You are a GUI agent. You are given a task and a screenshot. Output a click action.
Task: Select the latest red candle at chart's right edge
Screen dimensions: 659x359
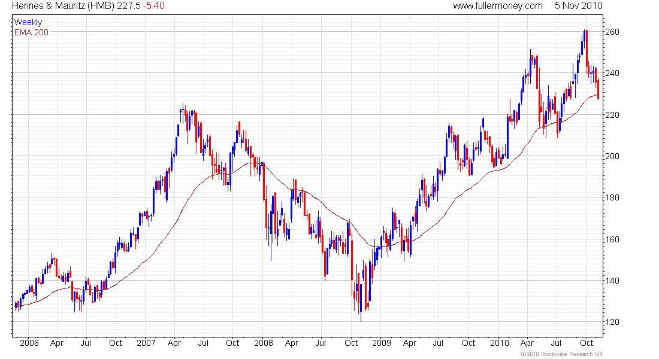coord(598,90)
